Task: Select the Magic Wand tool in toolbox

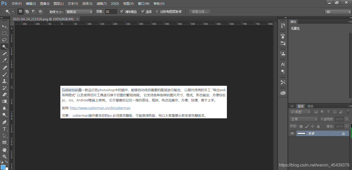Action: coord(4,47)
